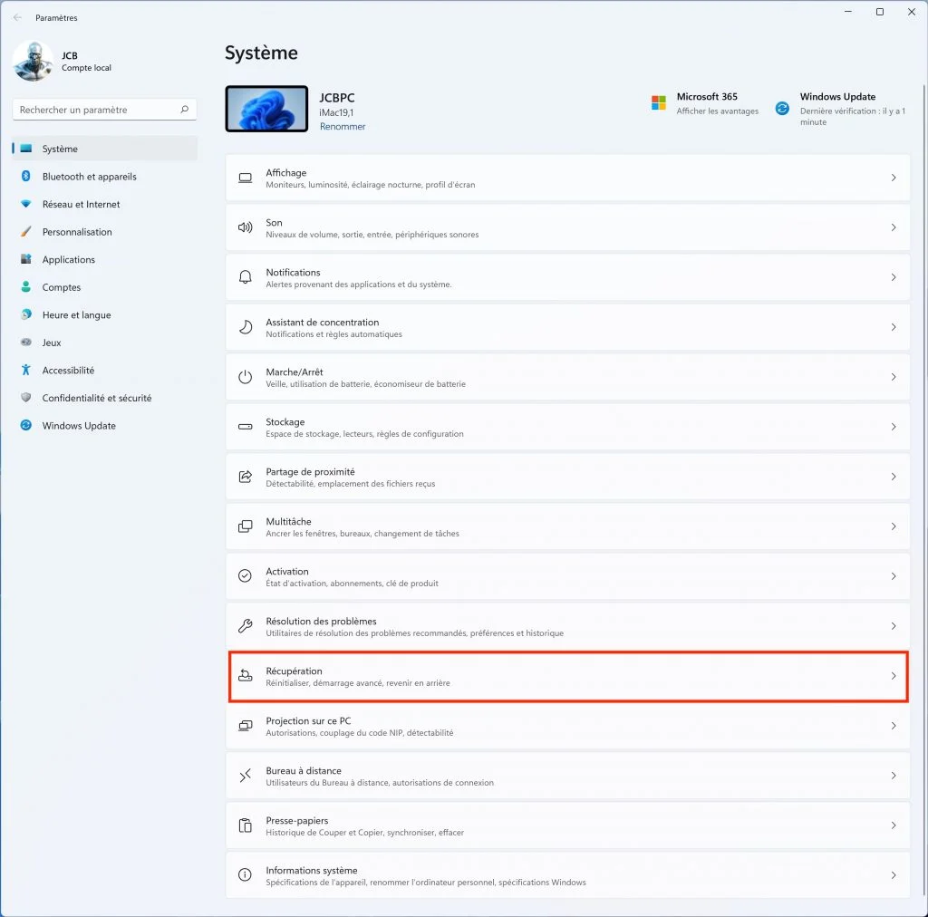Click the Bluetooth sidebar icon
This screenshot has height=917, width=928.
(x=26, y=177)
